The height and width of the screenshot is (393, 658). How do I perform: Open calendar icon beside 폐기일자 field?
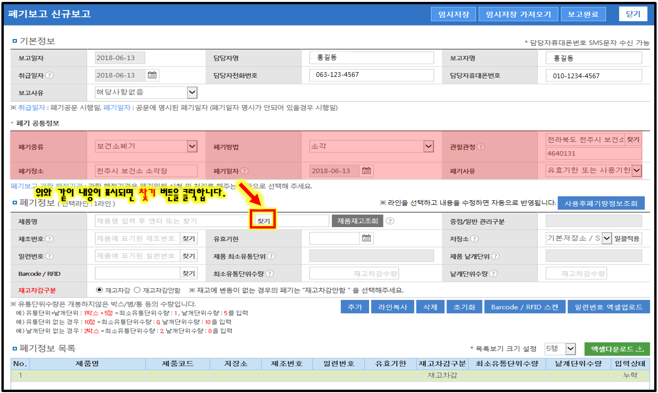click(366, 171)
